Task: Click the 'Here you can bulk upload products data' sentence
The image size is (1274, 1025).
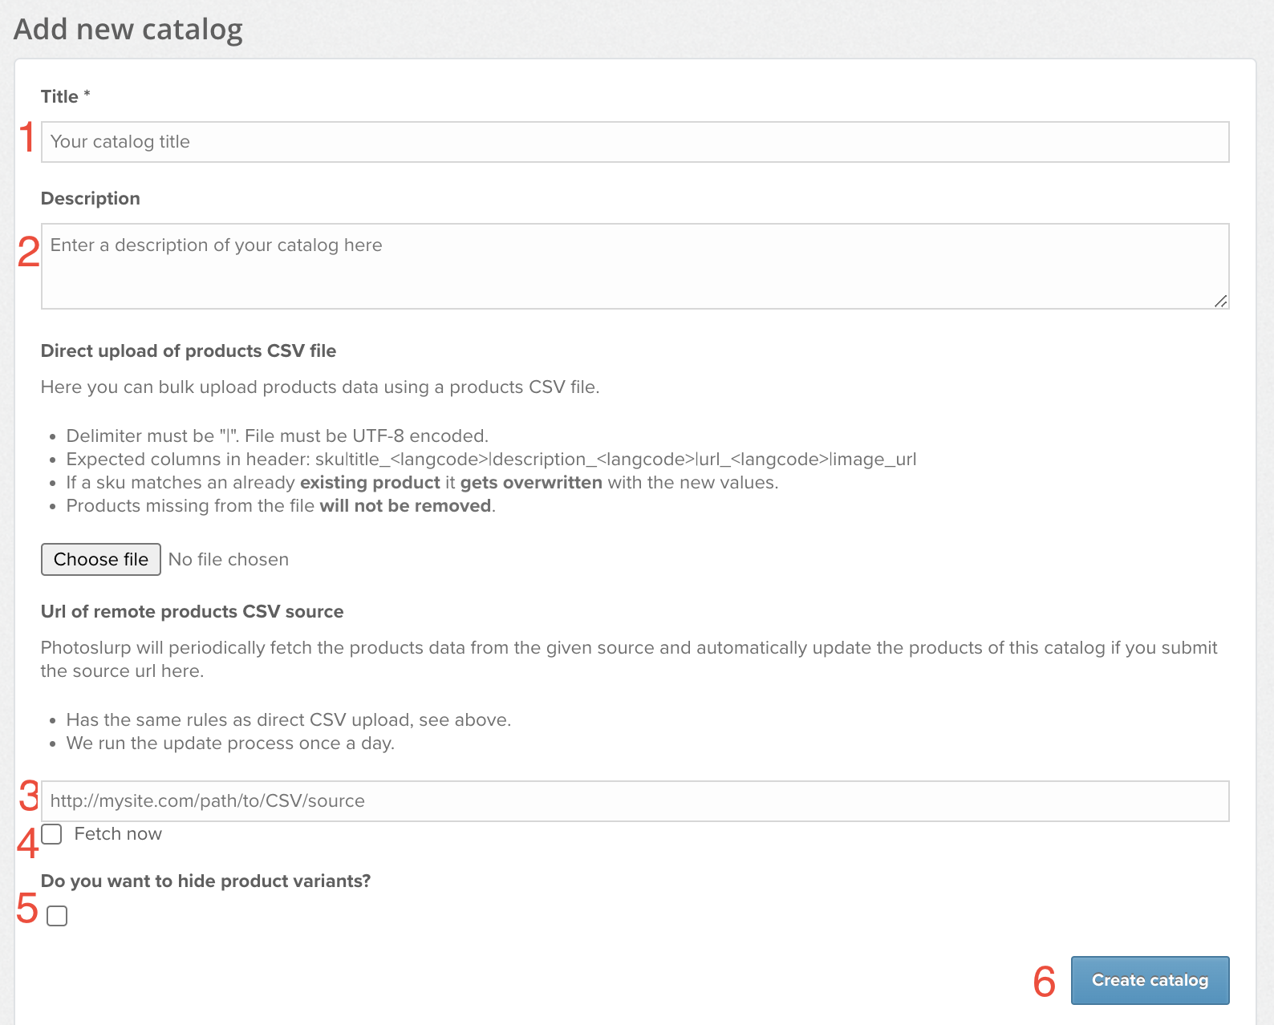Action: (x=320, y=387)
